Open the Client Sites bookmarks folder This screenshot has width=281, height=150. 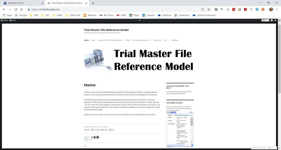pyautogui.click(x=73, y=15)
